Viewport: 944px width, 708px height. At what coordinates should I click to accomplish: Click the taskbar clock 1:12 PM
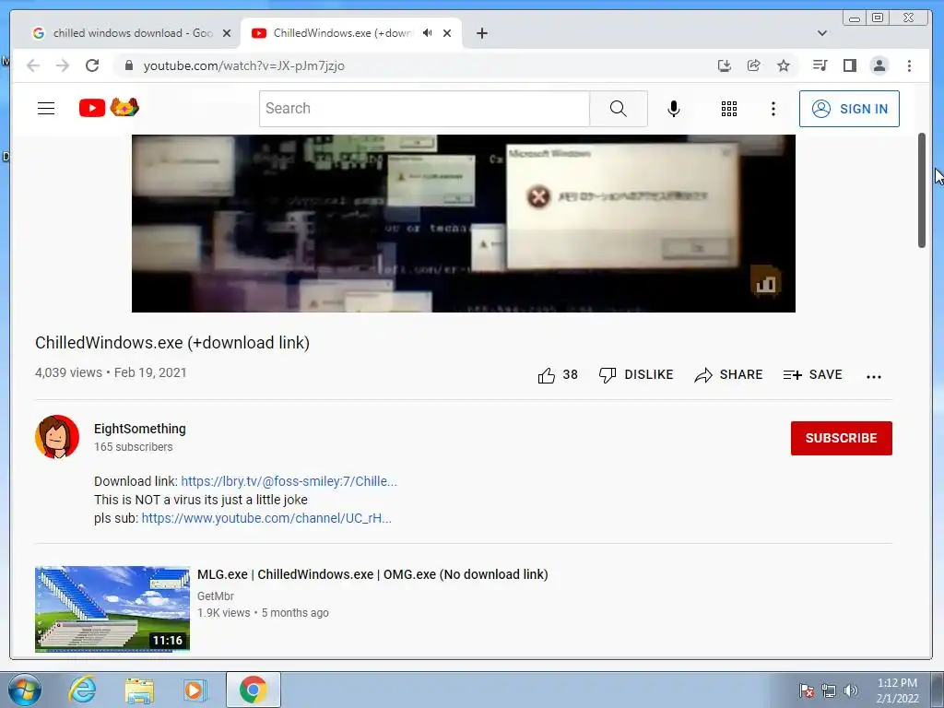pyautogui.click(x=897, y=690)
